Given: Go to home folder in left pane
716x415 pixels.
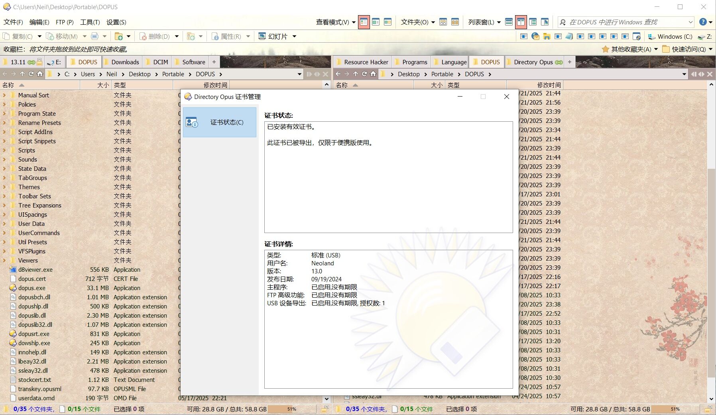Looking at the screenshot, I should (40, 74).
